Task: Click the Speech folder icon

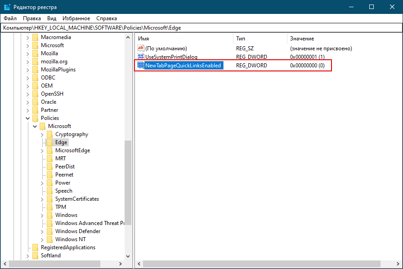Action: click(x=49, y=191)
